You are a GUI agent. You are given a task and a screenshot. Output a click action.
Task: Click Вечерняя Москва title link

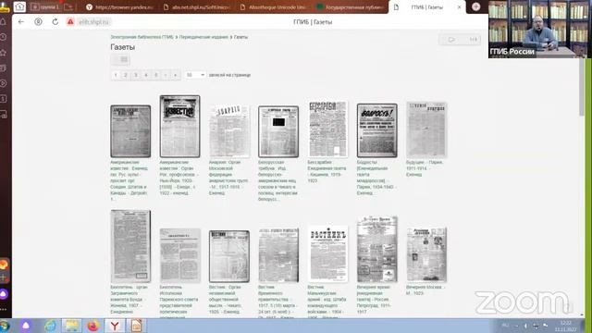point(425,290)
